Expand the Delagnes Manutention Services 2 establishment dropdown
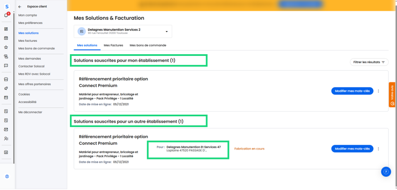This screenshot has height=190, width=397. pyautogui.click(x=167, y=31)
